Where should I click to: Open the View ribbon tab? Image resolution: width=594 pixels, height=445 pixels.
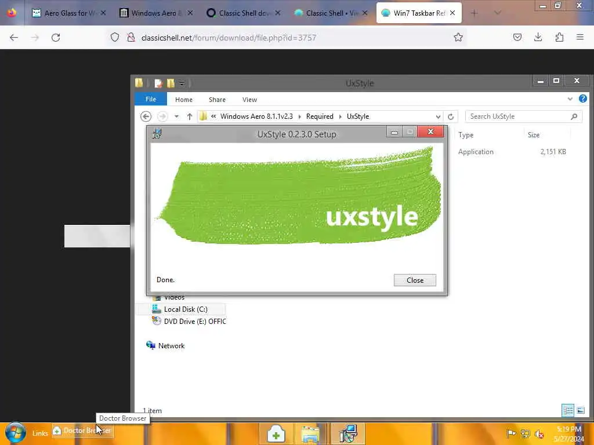point(249,100)
